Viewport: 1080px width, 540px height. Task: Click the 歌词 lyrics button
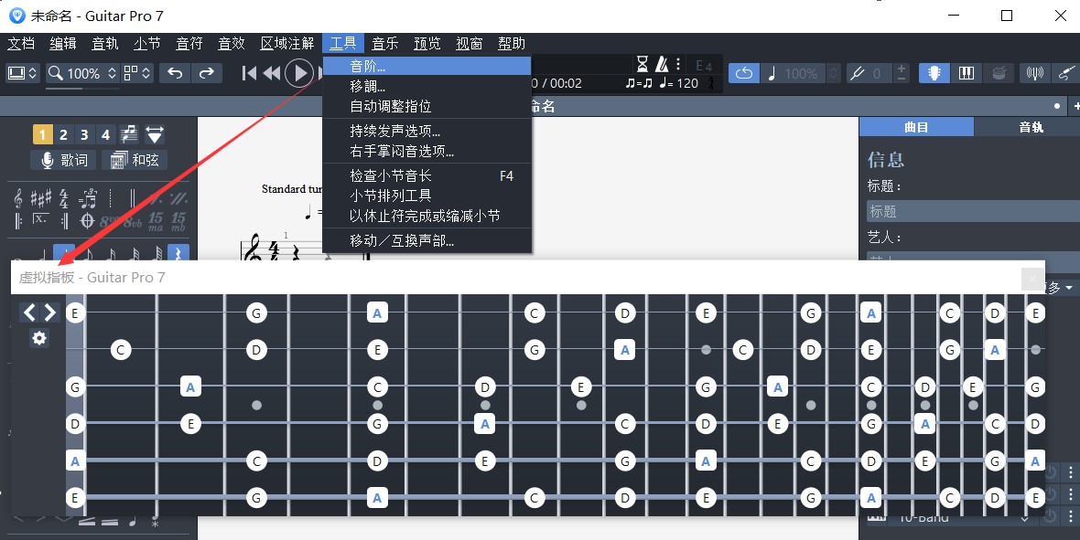click(x=61, y=159)
